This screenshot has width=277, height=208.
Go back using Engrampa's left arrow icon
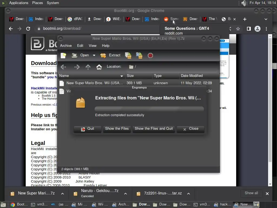(63, 67)
